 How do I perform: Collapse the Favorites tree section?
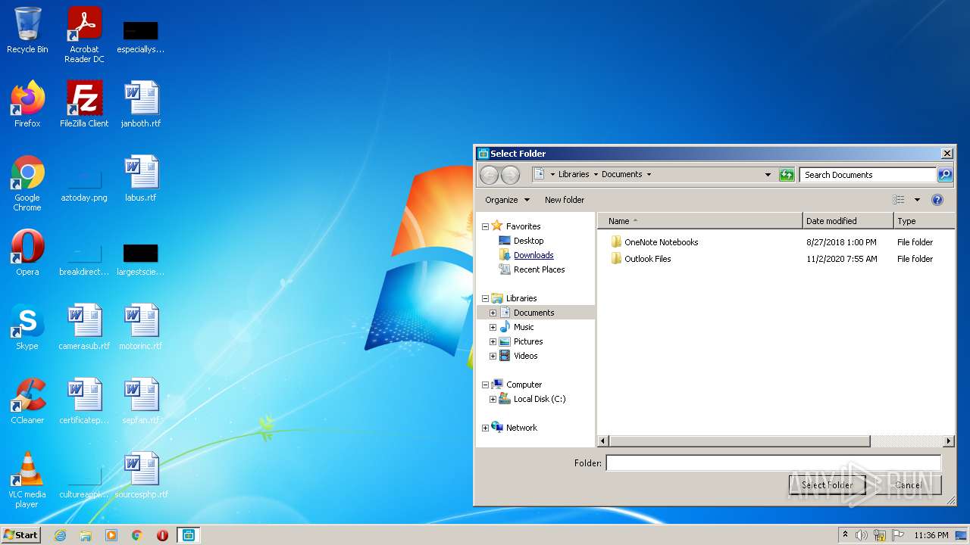(x=485, y=226)
